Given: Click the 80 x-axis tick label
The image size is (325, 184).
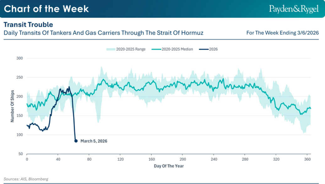Looking at the screenshot, I should click(x=89, y=159).
